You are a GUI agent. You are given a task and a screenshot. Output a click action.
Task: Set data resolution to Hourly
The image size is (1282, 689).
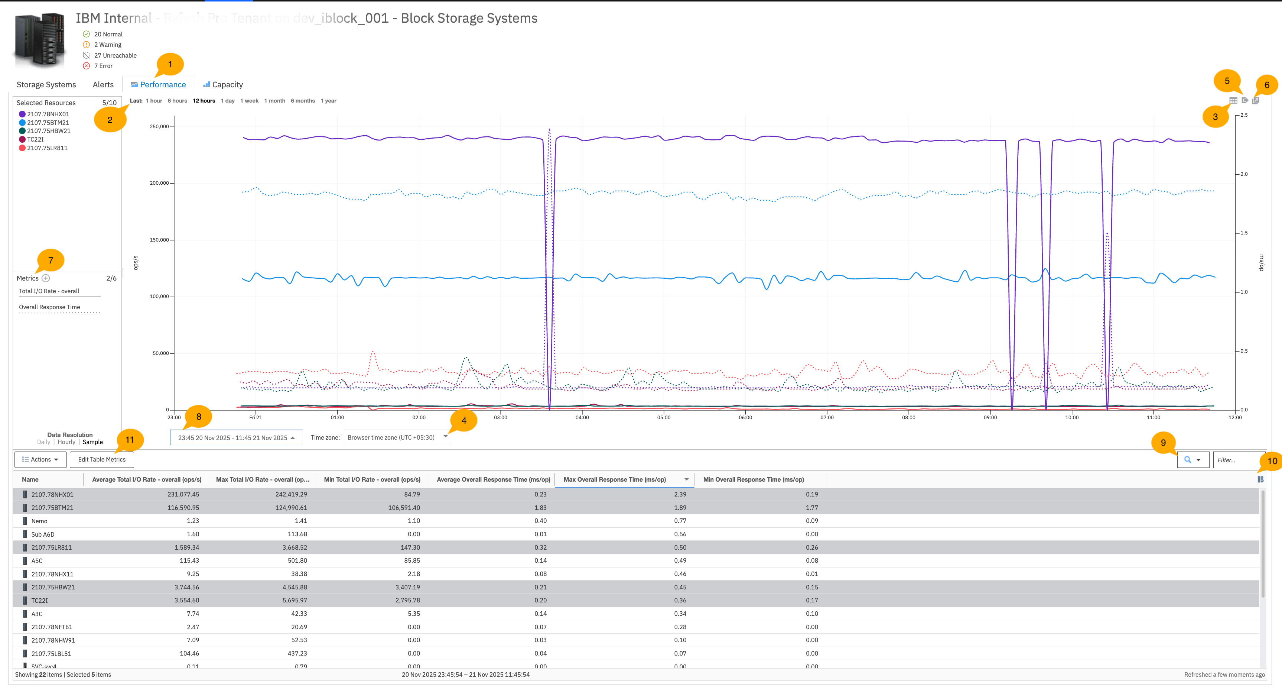(67, 442)
